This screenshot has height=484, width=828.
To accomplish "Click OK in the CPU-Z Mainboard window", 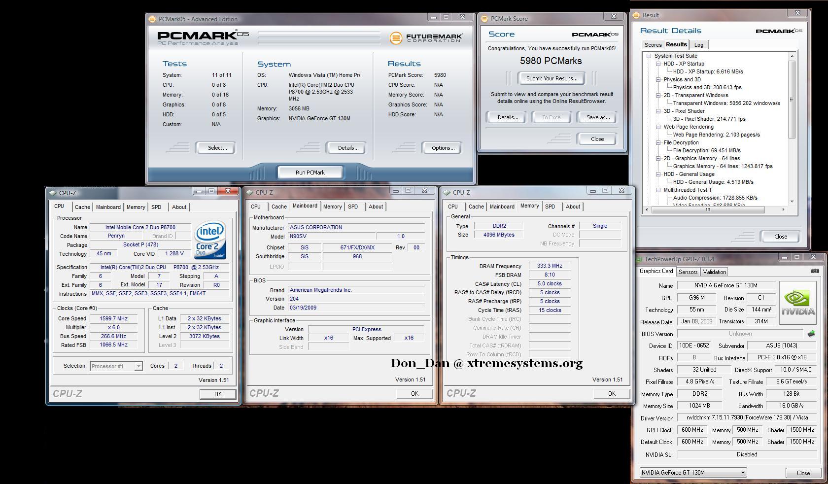I will 414,394.
